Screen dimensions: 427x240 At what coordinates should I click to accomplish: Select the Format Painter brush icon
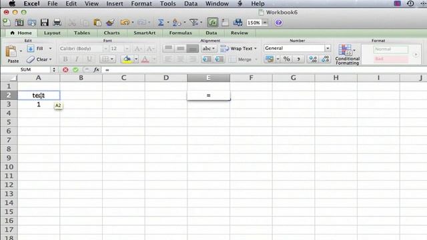coord(110,22)
